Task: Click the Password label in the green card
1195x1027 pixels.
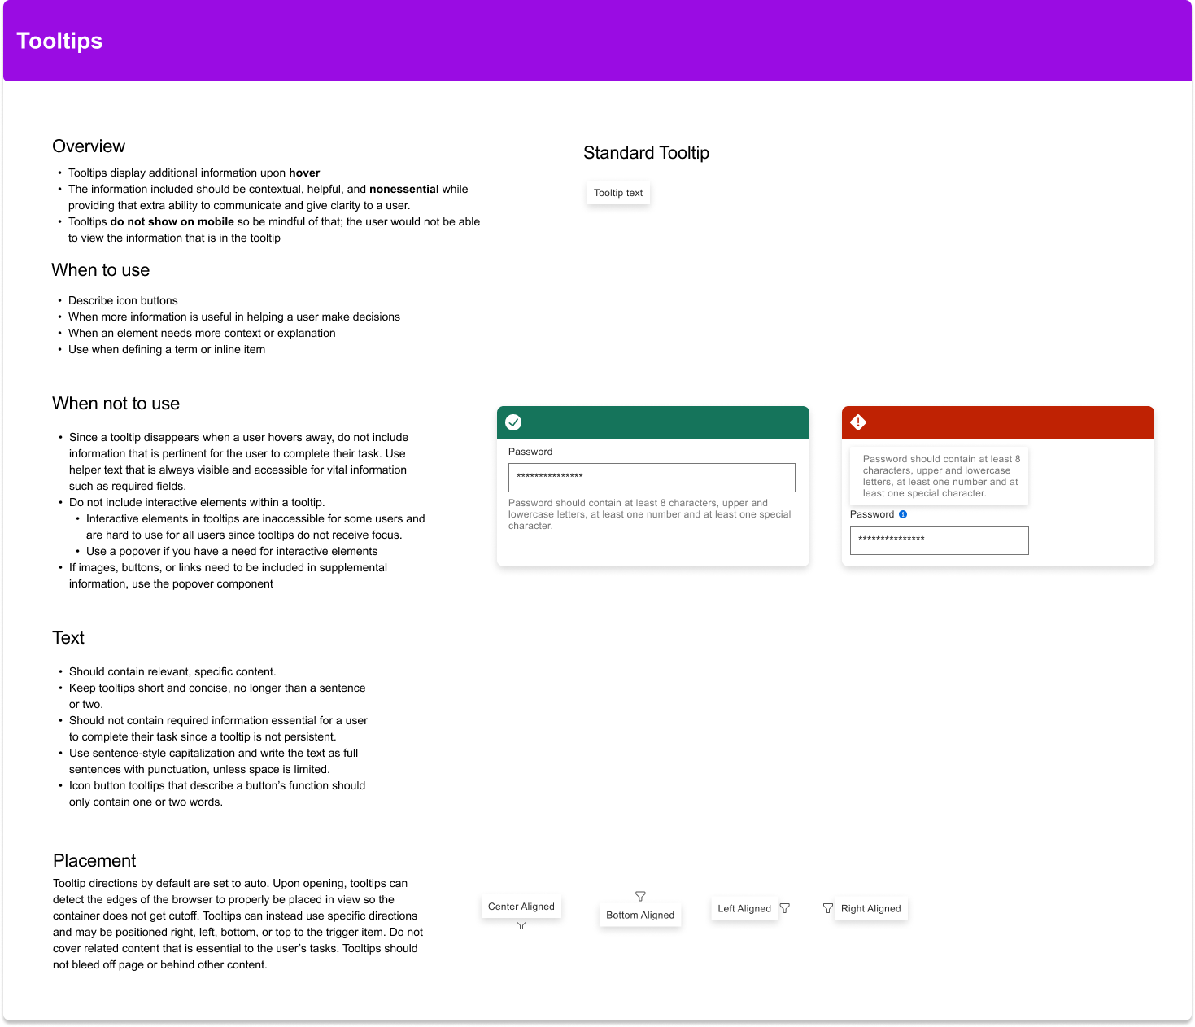Action: tap(530, 452)
